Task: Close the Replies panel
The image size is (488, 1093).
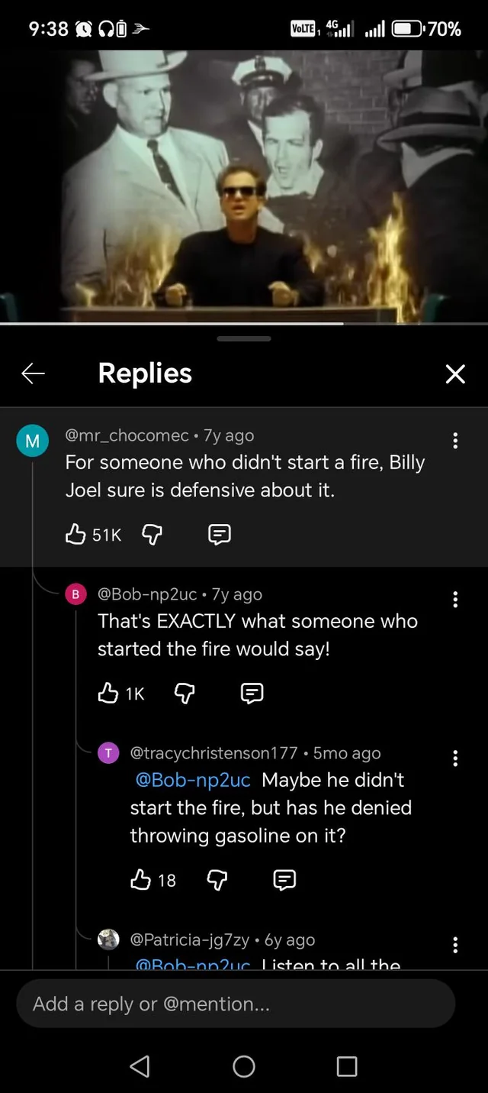Action: [455, 373]
